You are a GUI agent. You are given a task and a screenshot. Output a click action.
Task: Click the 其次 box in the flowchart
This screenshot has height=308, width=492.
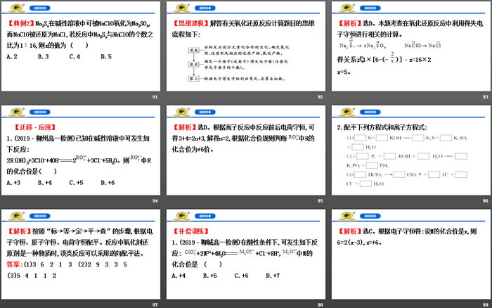point(194,65)
